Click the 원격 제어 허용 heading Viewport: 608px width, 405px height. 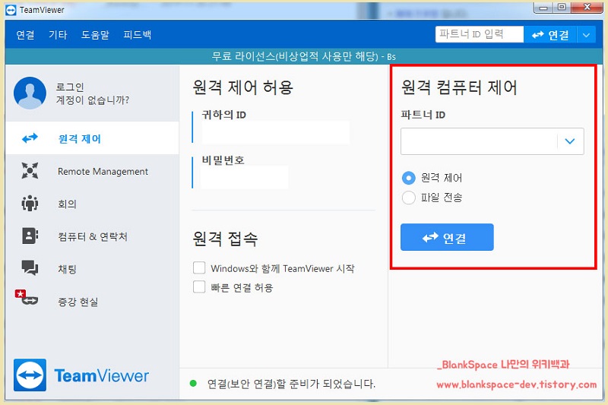[x=243, y=87]
